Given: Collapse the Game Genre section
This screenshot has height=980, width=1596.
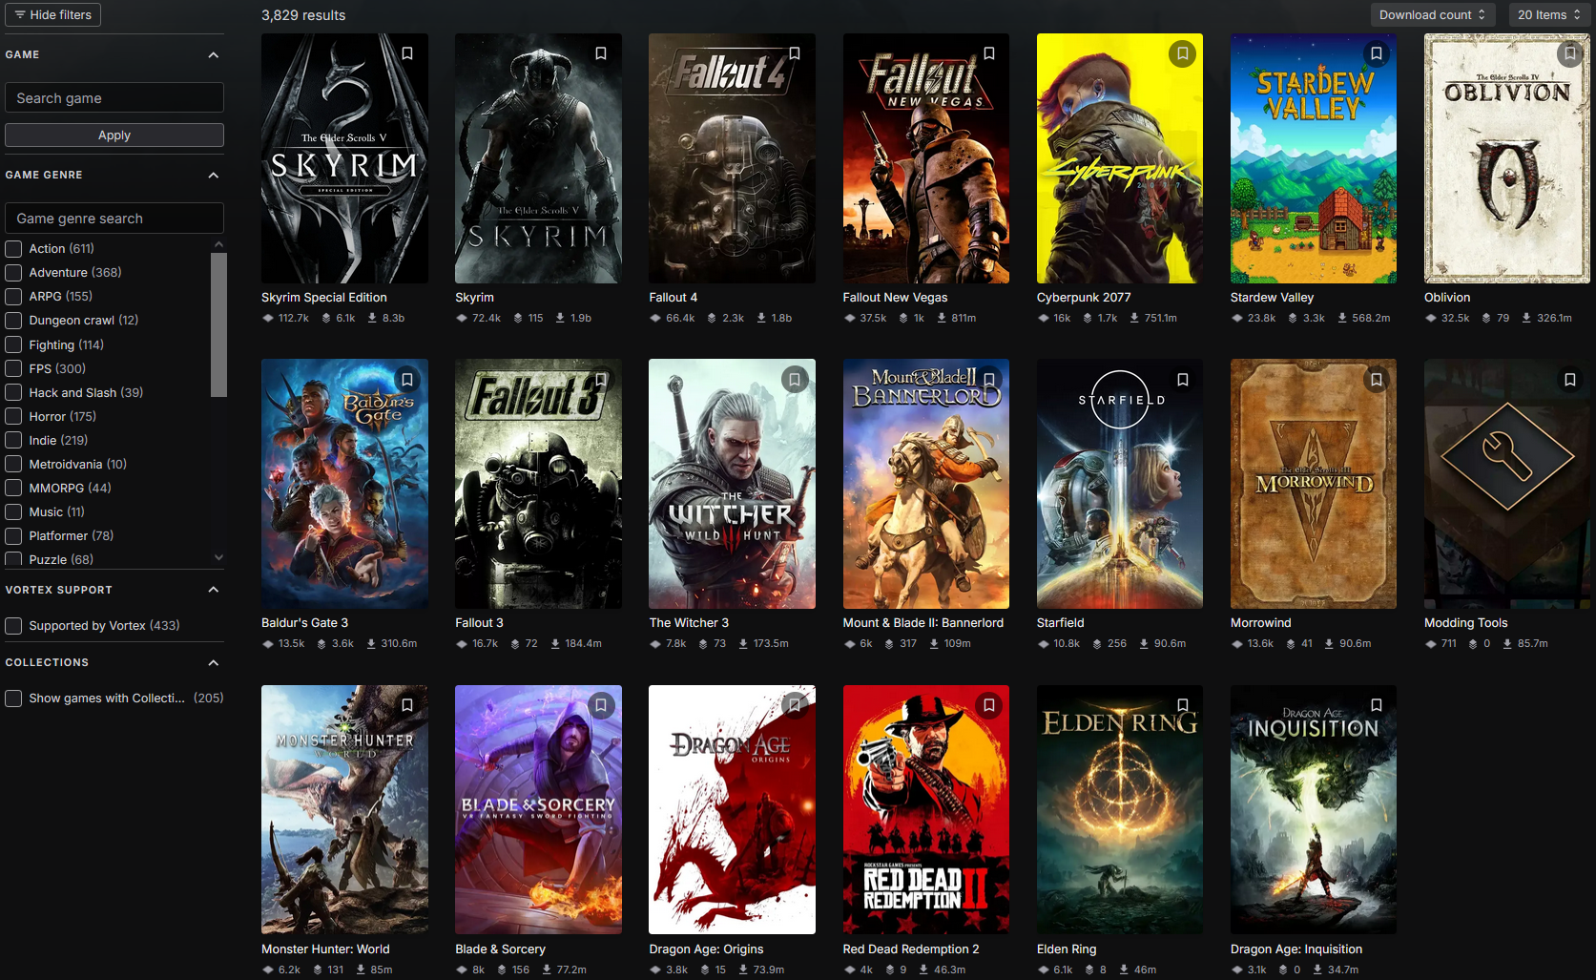Looking at the screenshot, I should tap(214, 176).
